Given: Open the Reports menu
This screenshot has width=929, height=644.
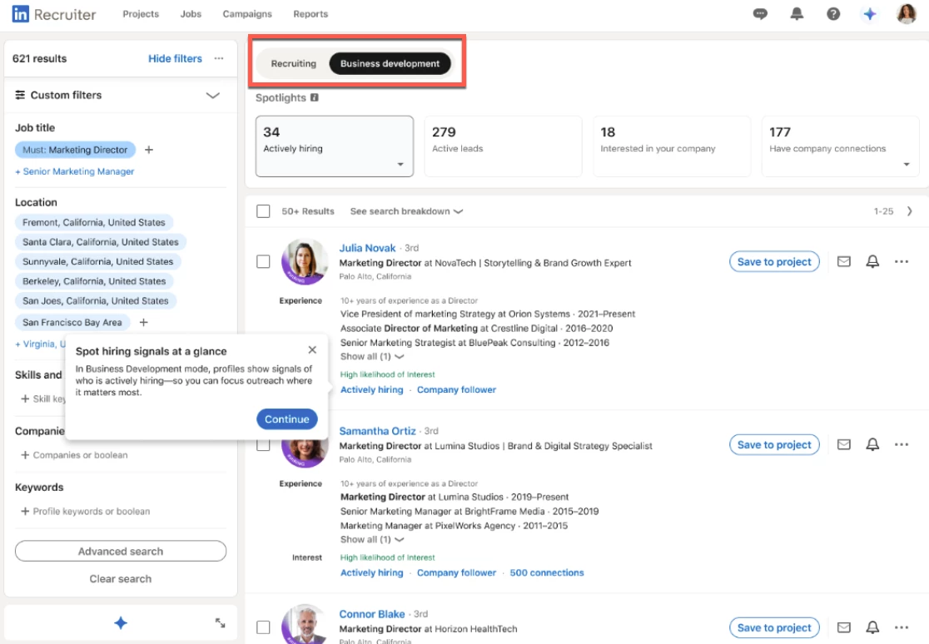Looking at the screenshot, I should 310,13.
